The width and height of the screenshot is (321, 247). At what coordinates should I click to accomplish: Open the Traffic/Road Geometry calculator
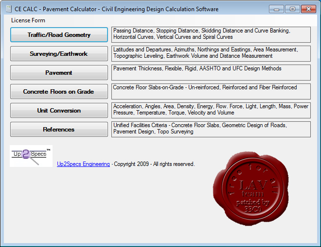pos(59,35)
